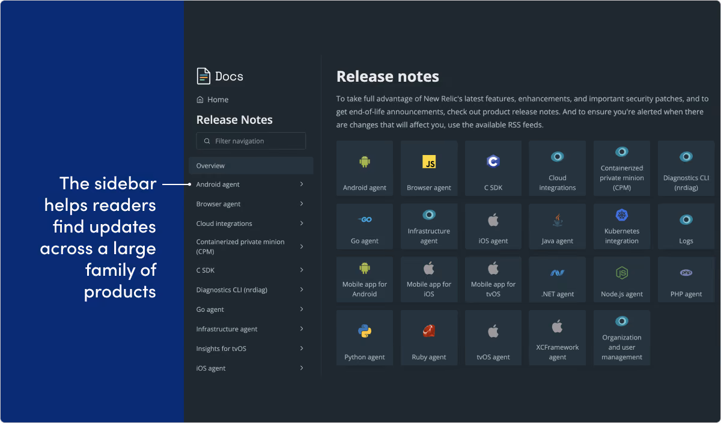Open Mobile app for tvOS icon

click(493, 267)
